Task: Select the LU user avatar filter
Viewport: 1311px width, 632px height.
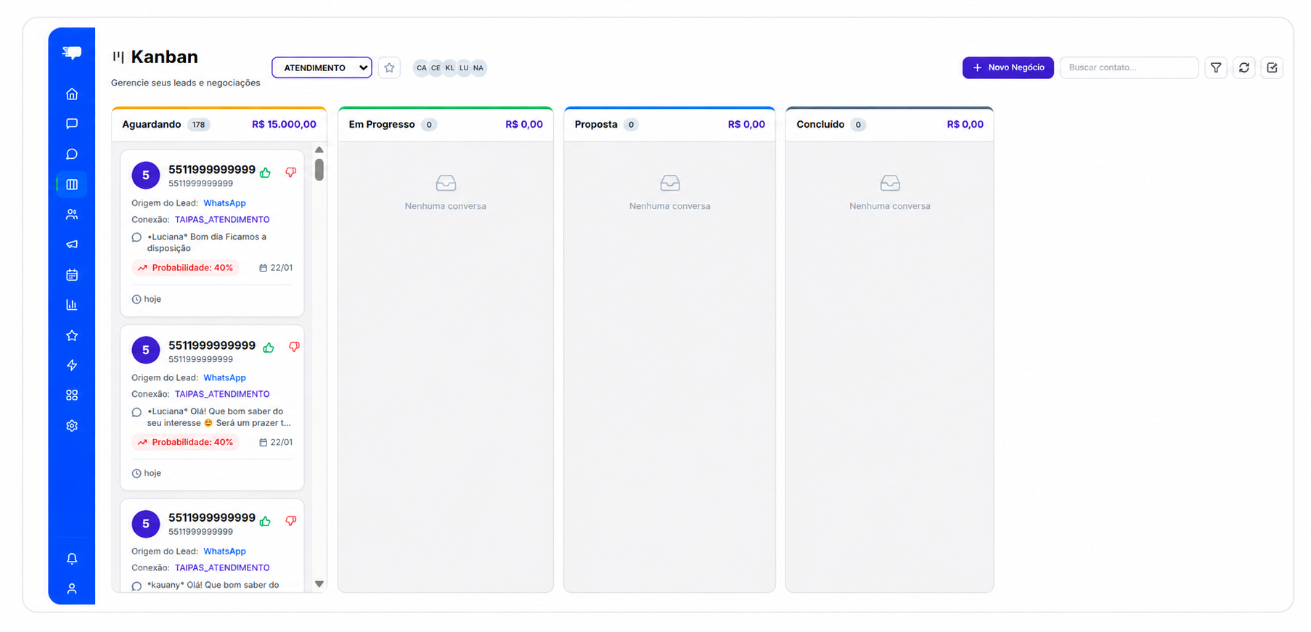Action: click(x=464, y=67)
